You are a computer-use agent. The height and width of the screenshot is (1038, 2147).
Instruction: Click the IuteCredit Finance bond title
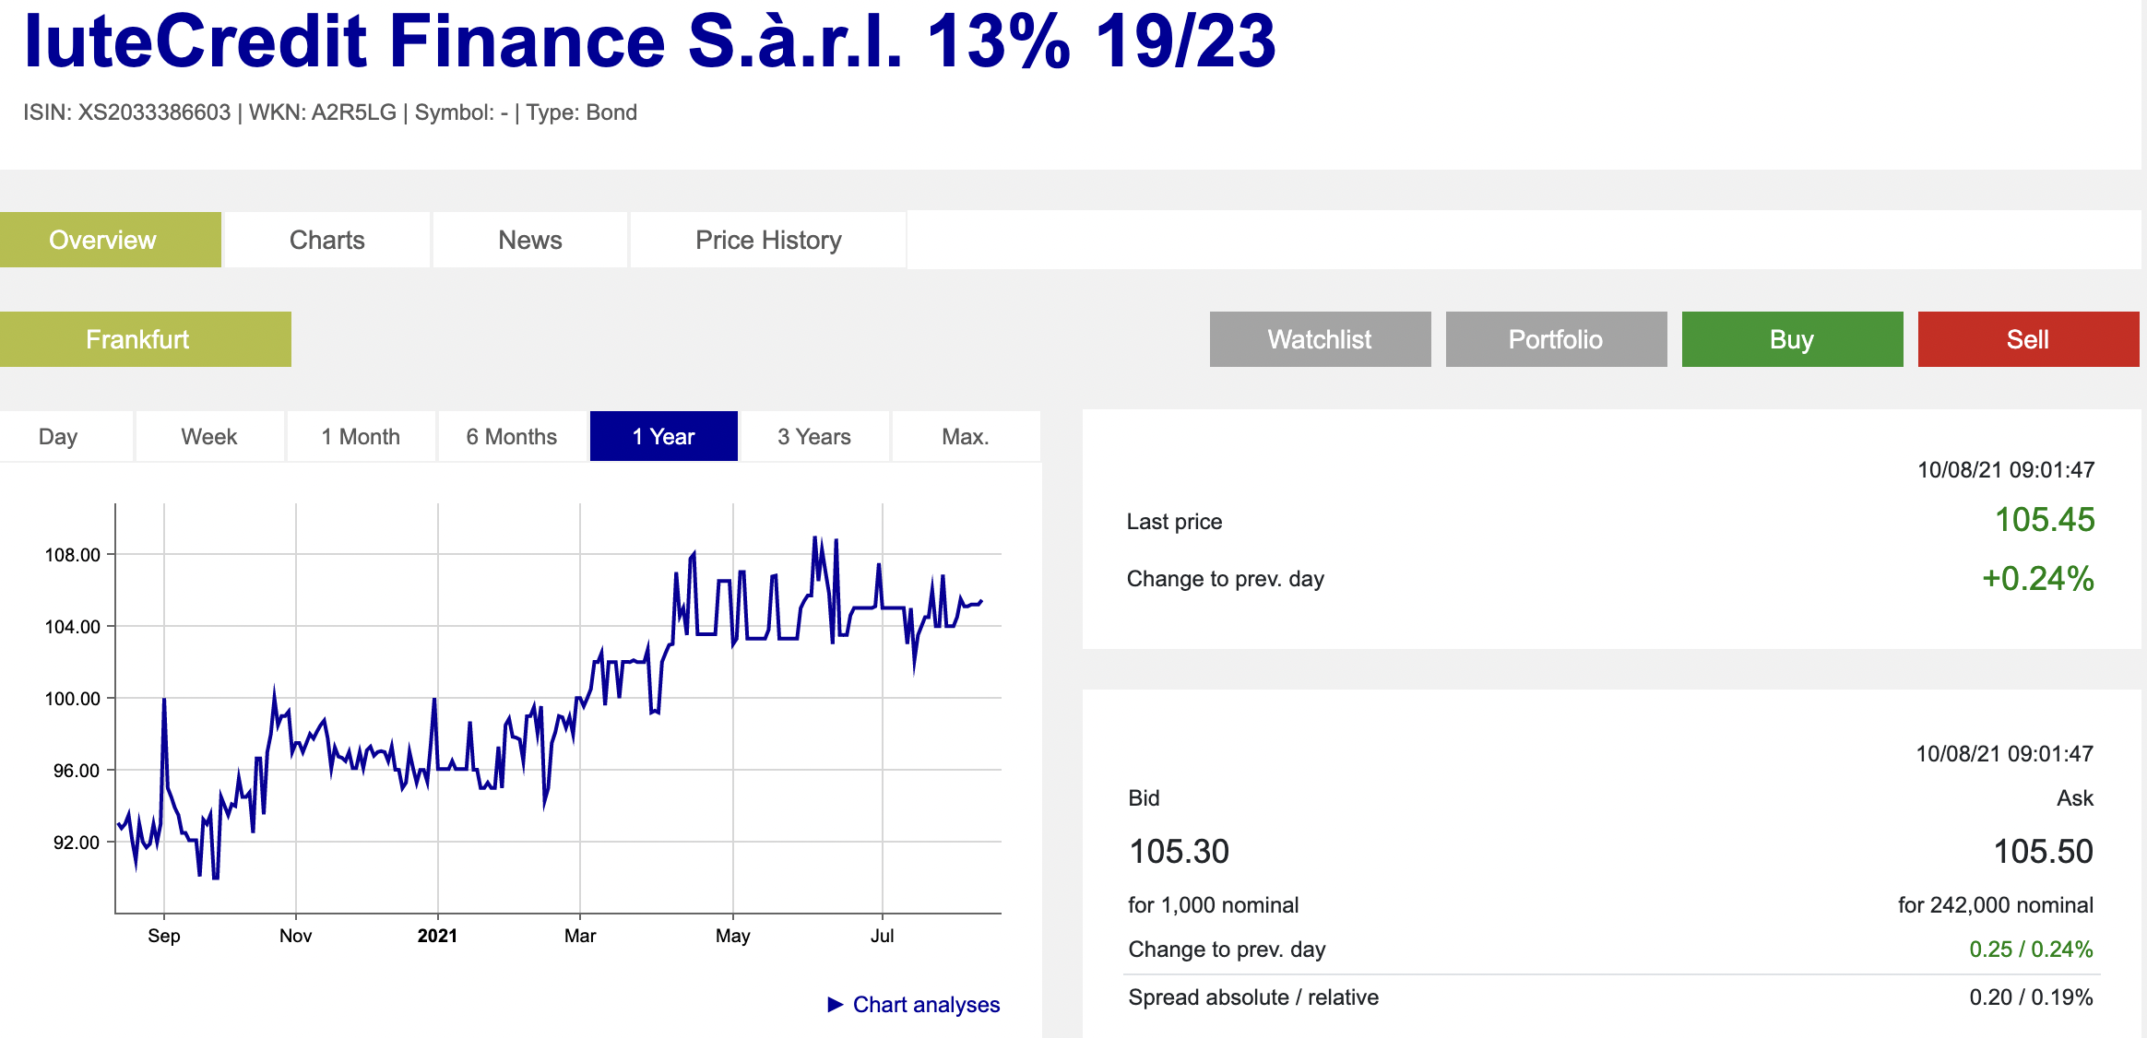649,41
